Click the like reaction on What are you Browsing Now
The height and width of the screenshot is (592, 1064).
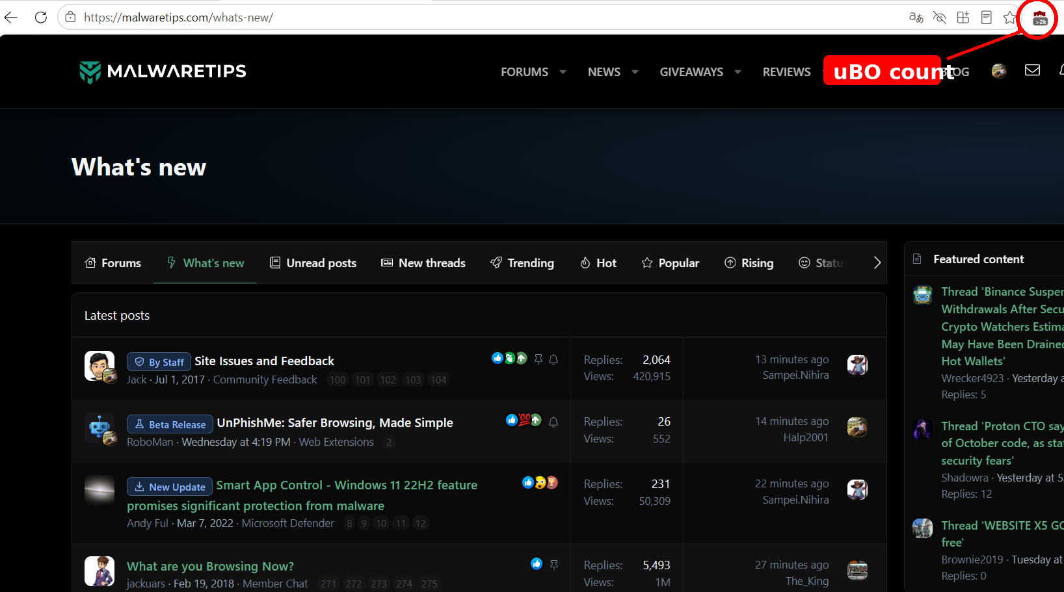(x=536, y=563)
